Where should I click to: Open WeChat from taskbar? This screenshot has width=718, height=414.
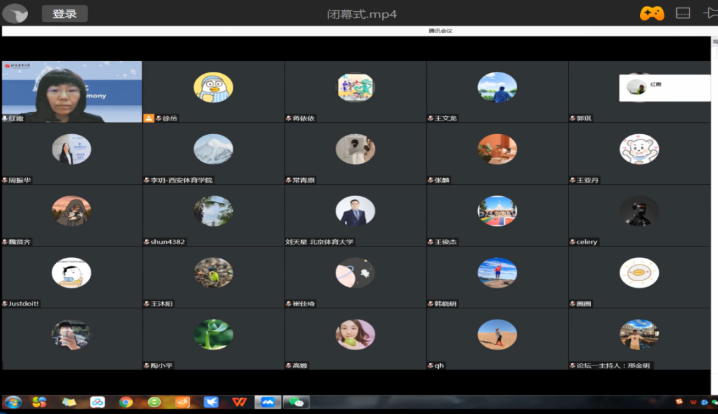pyautogui.click(x=297, y=402)
